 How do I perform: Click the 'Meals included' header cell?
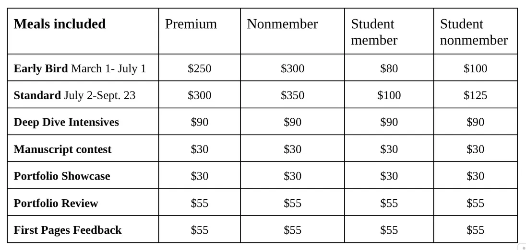pyautogui.click(x=60, y=24)
